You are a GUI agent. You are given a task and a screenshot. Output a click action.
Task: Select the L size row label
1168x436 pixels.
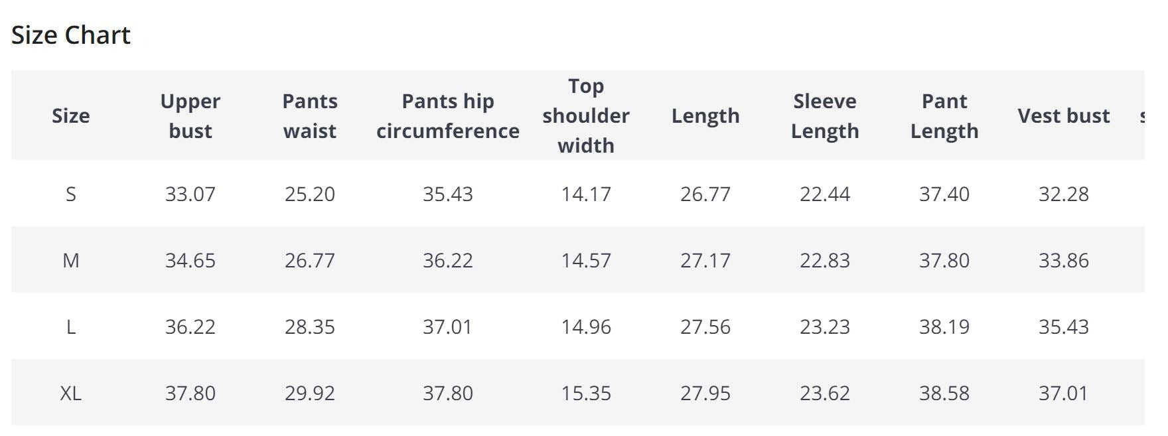[x=71, y=327]
